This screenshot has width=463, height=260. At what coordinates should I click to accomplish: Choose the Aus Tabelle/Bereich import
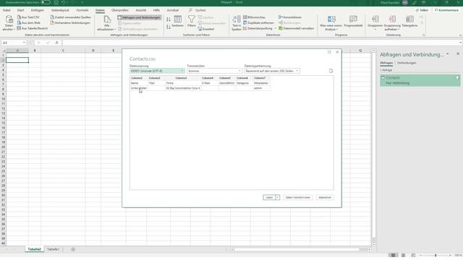[x=32, y=28]
